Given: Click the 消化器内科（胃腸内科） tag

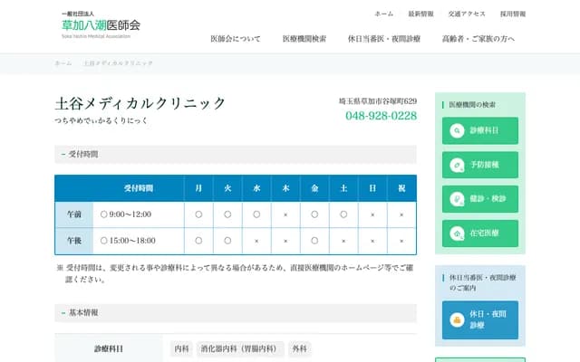Looking at the screenshot, I should tap(240, 348).
